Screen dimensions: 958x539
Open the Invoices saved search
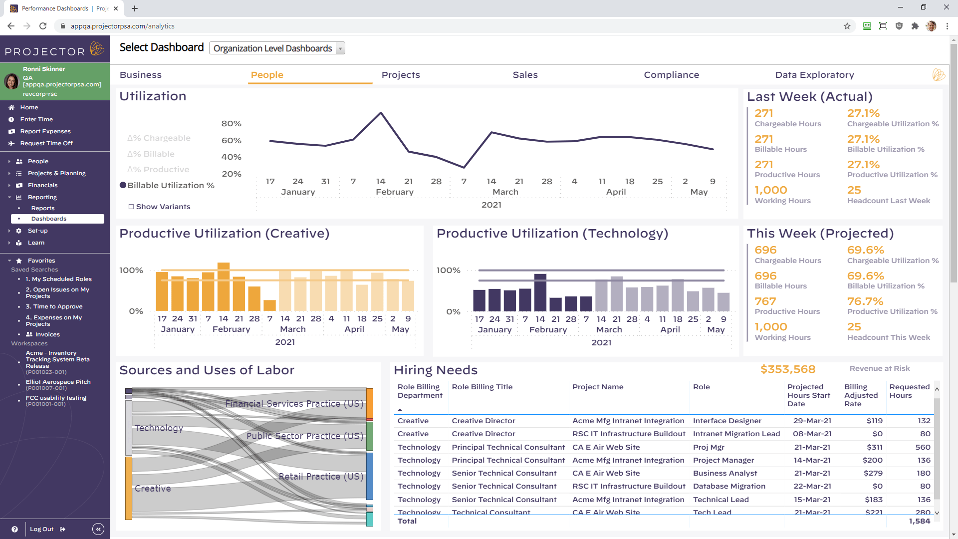click(47, 334)
